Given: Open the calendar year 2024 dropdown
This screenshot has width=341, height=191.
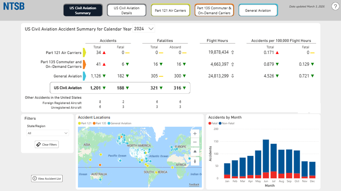Looking at the screenshot, I should click(x=143, y=29).
